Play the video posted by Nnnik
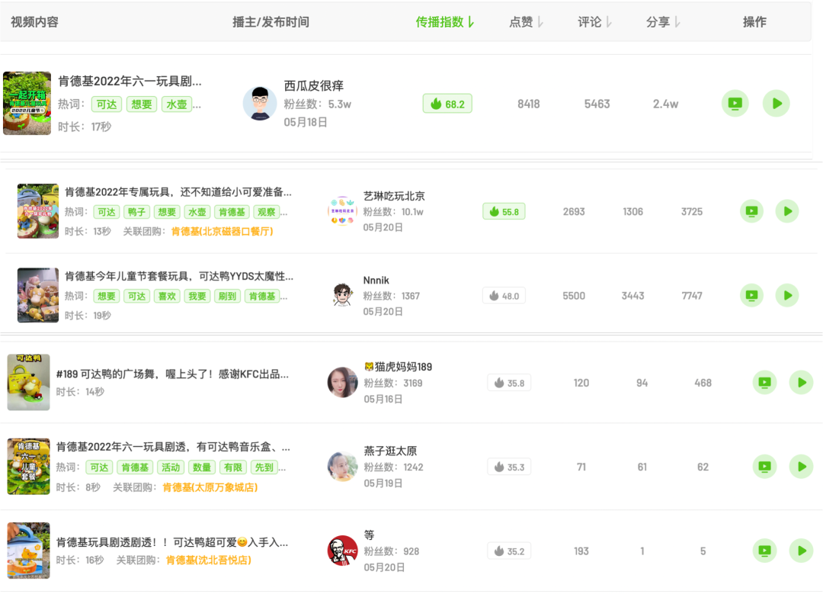 tap(787, 295)
